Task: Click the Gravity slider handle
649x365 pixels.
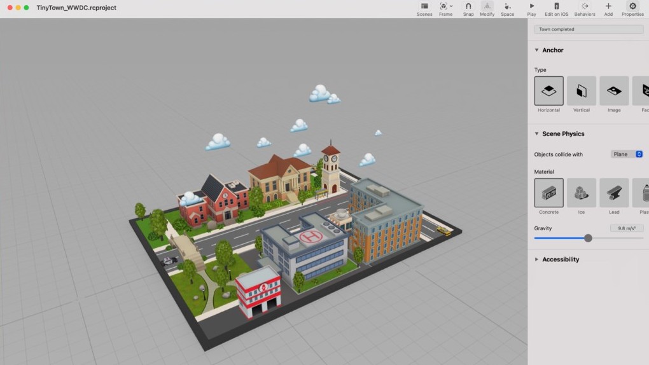Action: click(x=588, y=238)
